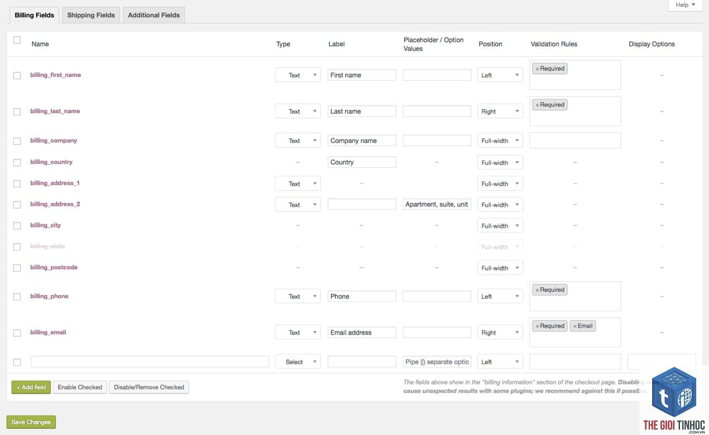The image size is (709, 435).
Task: Click the Disable/Remove Checked button
Action: (149, 387)
